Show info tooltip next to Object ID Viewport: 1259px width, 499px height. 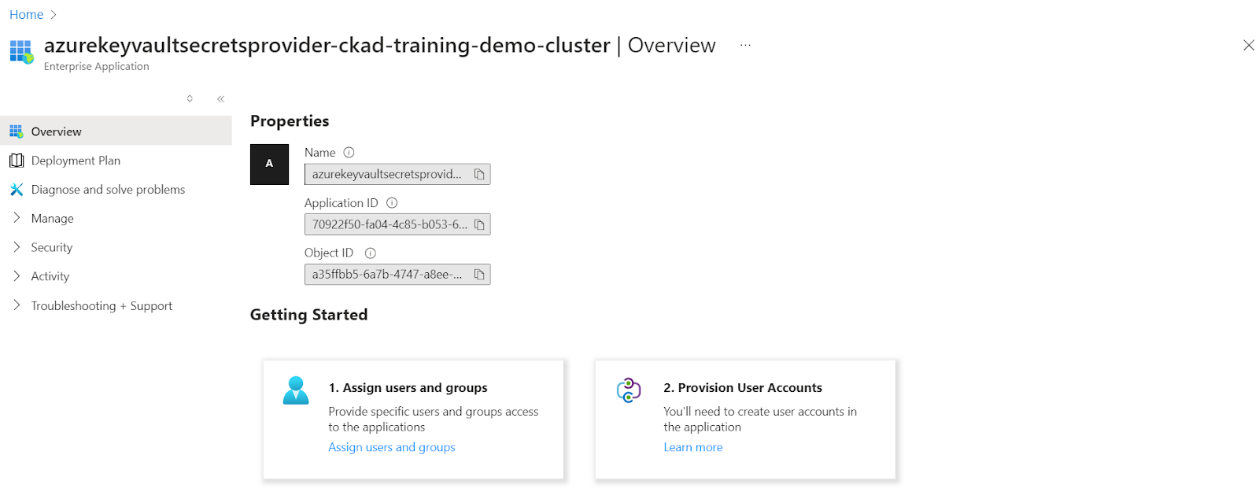tap(371, 253)
